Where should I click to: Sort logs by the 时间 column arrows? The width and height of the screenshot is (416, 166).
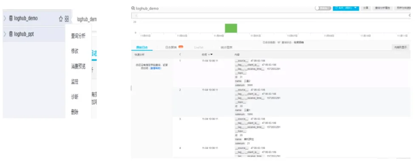(211, 54)
